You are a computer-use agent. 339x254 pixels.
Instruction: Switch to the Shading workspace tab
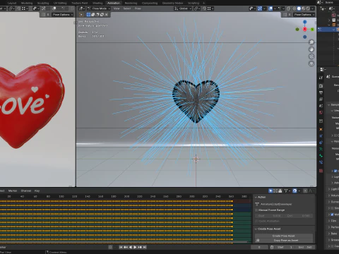(x=97, y=3)
